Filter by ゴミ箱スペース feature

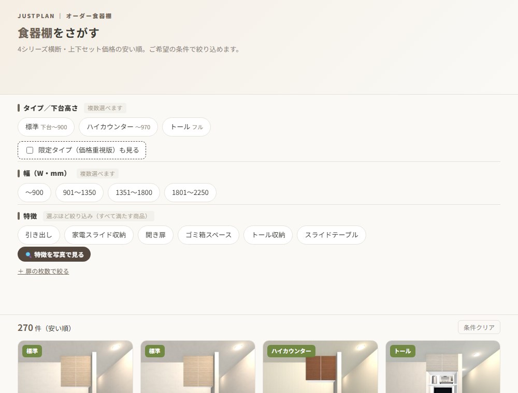208,235
